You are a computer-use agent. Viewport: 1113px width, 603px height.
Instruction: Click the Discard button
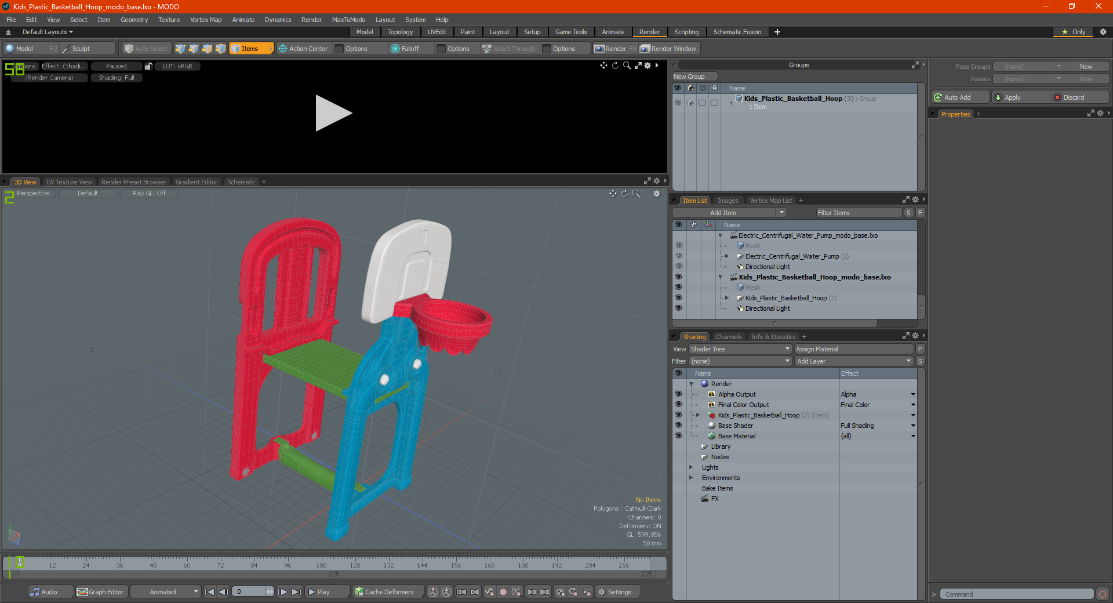[x=1079, y=97]
